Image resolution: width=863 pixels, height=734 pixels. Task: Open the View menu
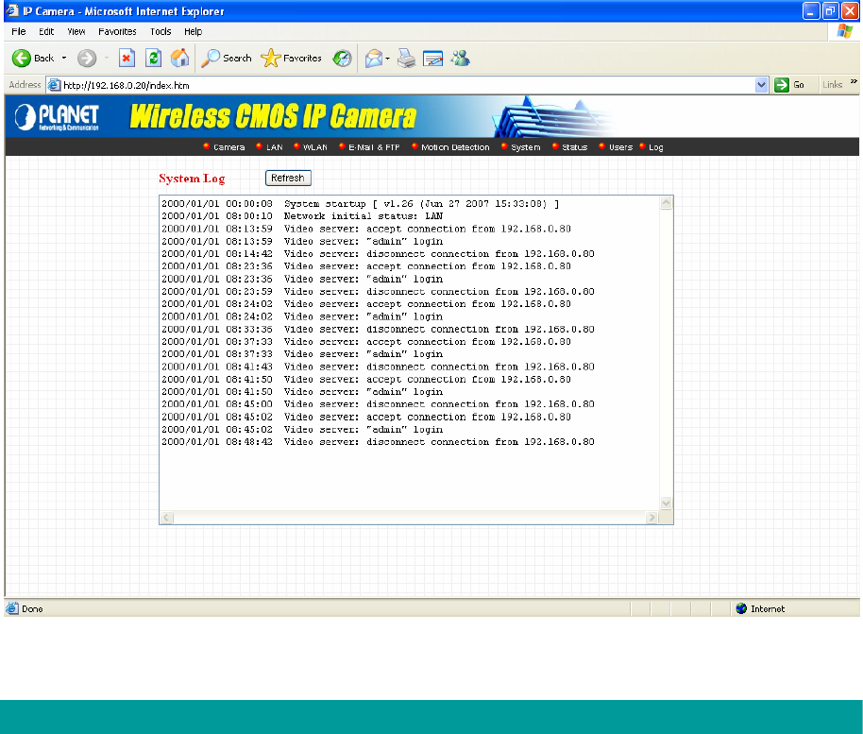(76, 31)
